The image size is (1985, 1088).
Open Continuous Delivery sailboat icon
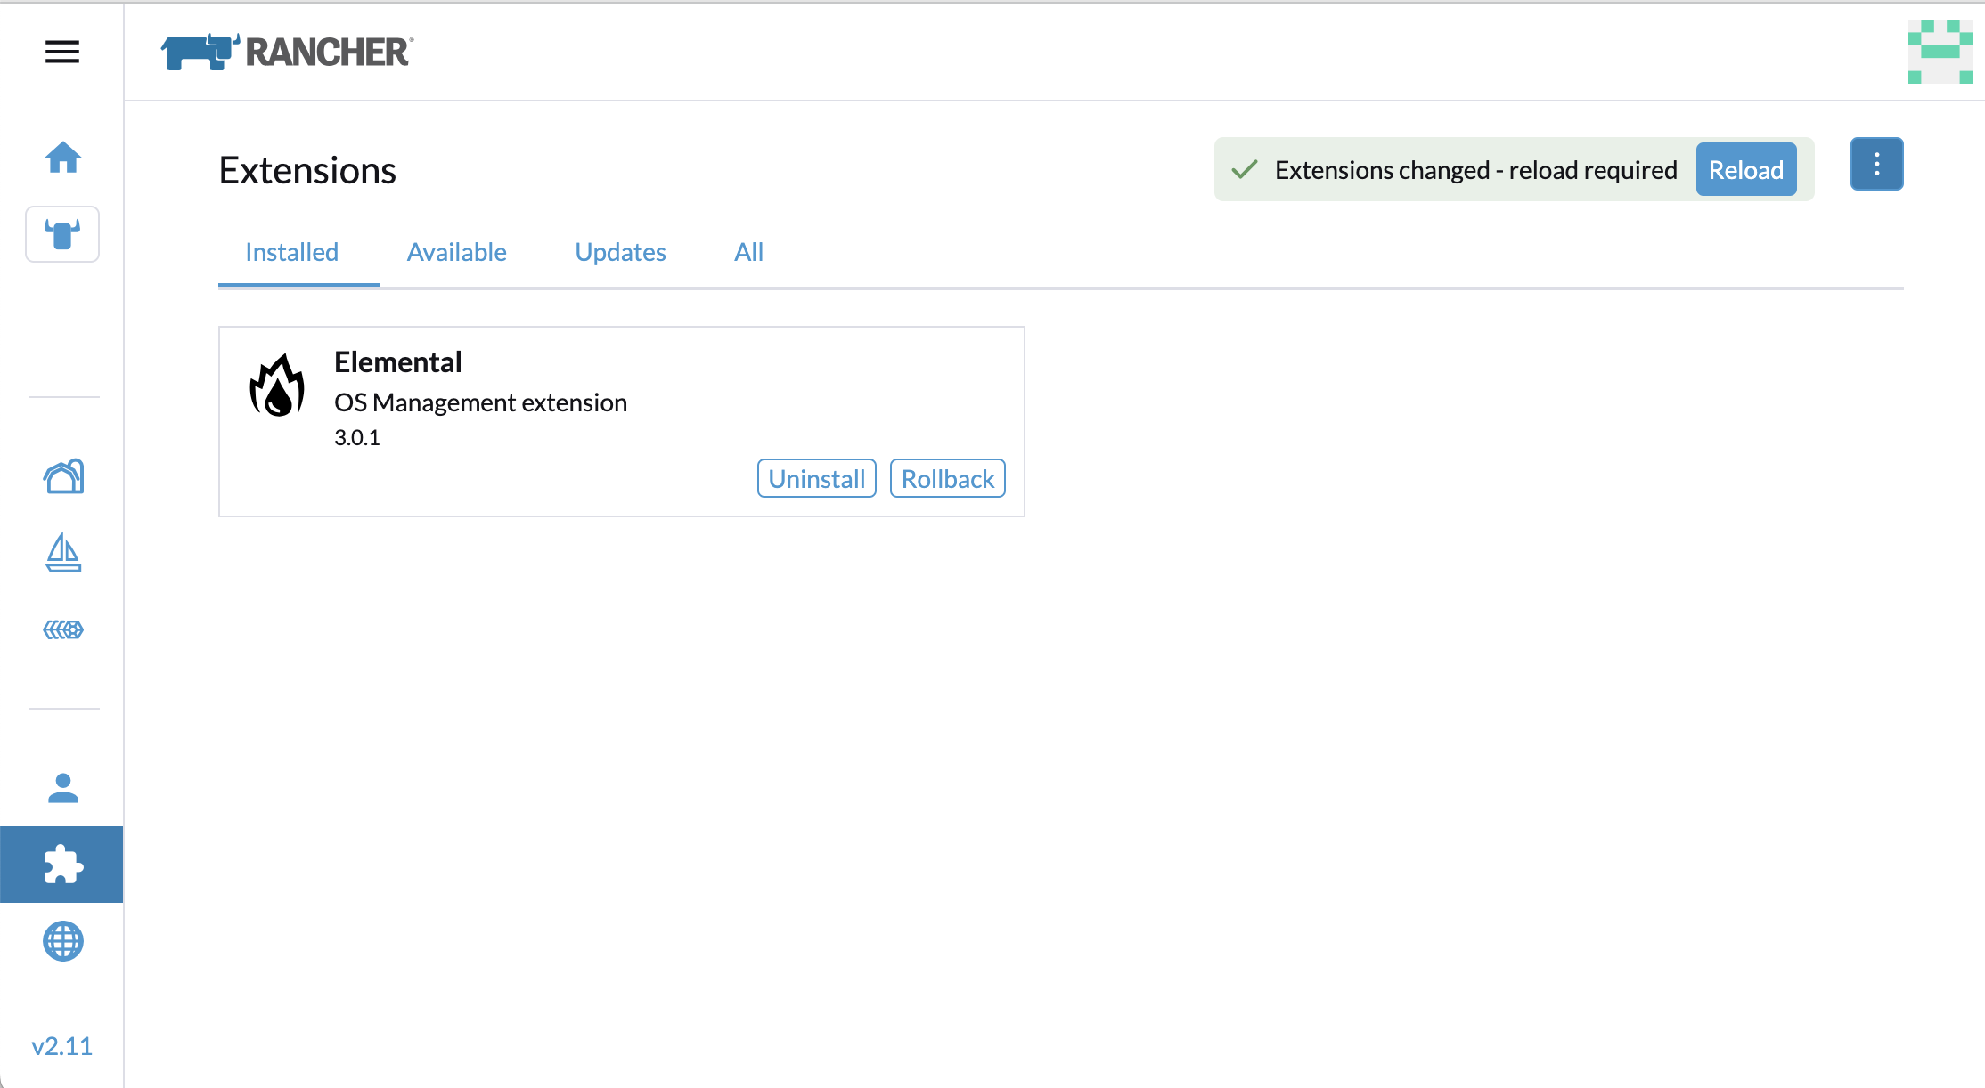[63, 553]
